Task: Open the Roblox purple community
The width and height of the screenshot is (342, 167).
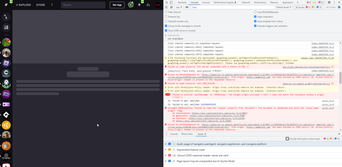Action: pos(6,63)
